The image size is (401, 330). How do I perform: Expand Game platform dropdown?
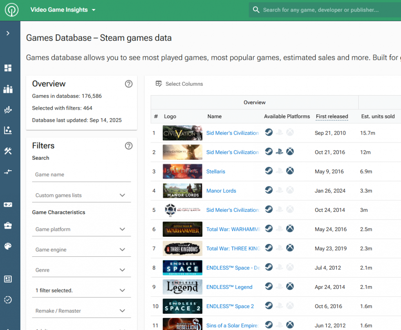[x=81, y=229]
